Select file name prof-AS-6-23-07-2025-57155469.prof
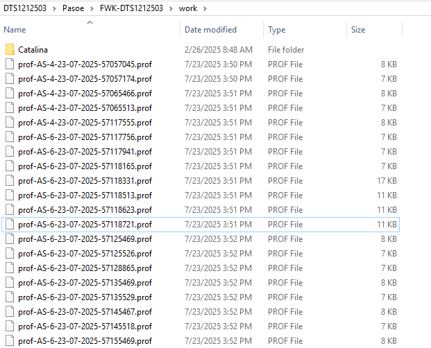431x348 pixels. point(85,340)
